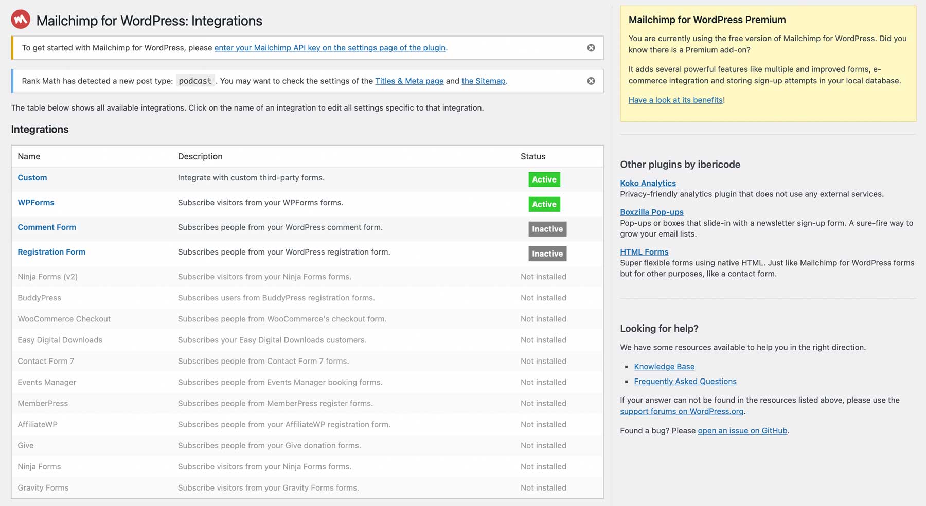Click the Gravity Forms row name
Viewport: 926px width, 506px height.
tap(43, 487)
